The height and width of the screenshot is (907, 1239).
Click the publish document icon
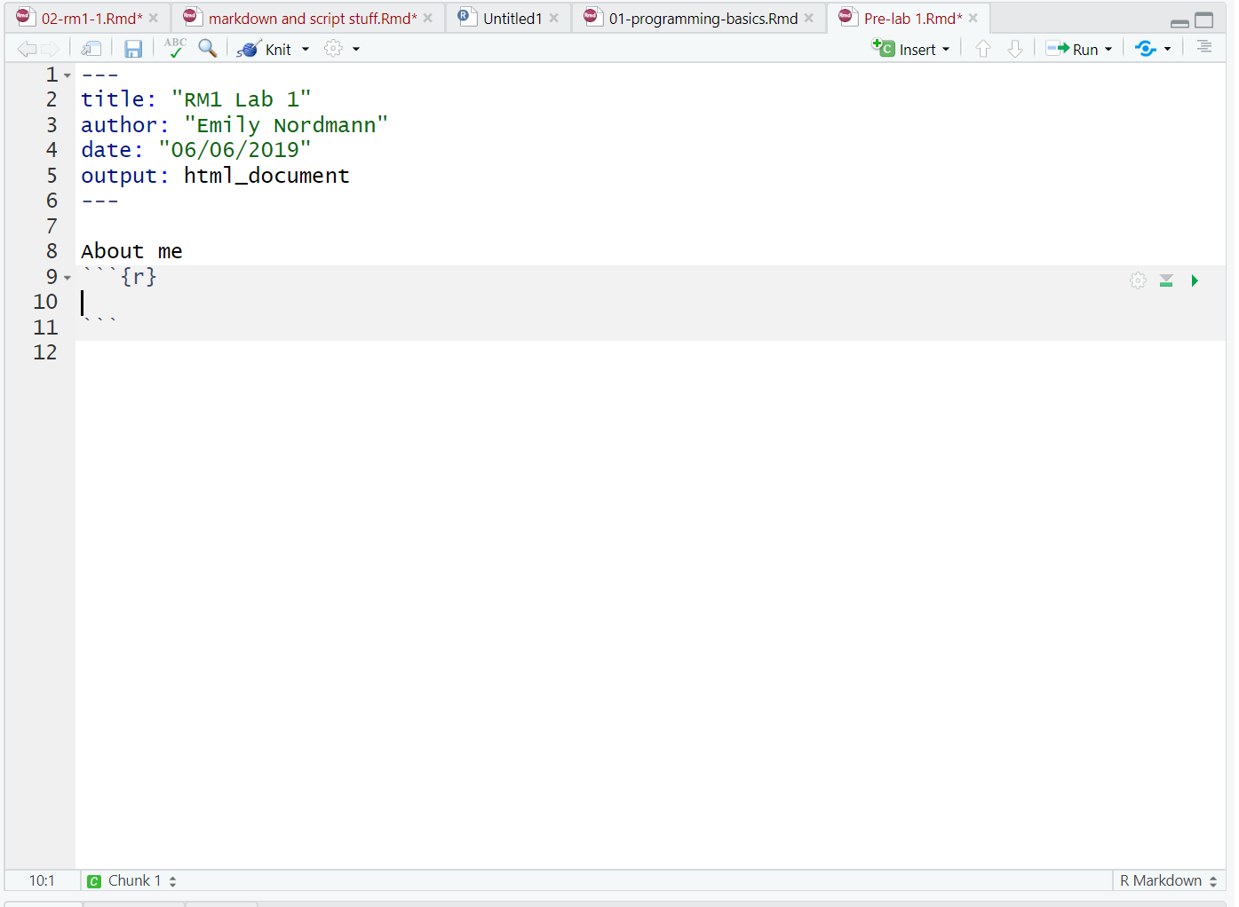[x=1146, y=50]
